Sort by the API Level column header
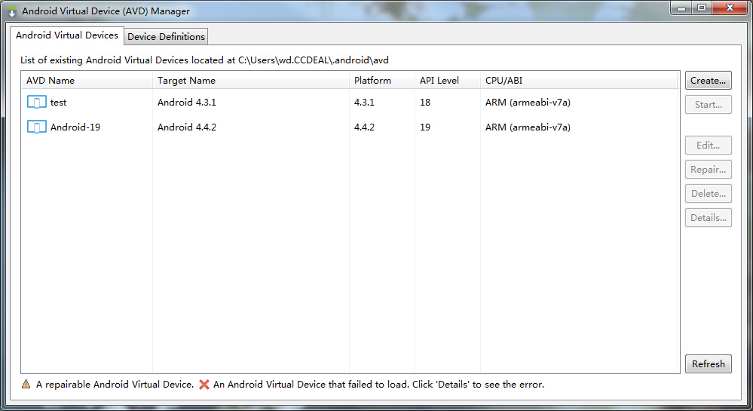753x411 pixels. [x=447, y=80]
